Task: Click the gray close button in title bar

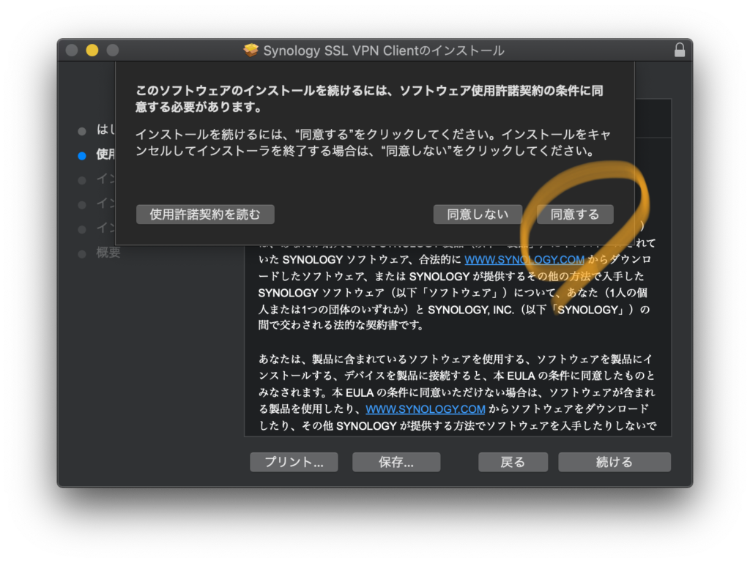Action: (x=72, y=51)
